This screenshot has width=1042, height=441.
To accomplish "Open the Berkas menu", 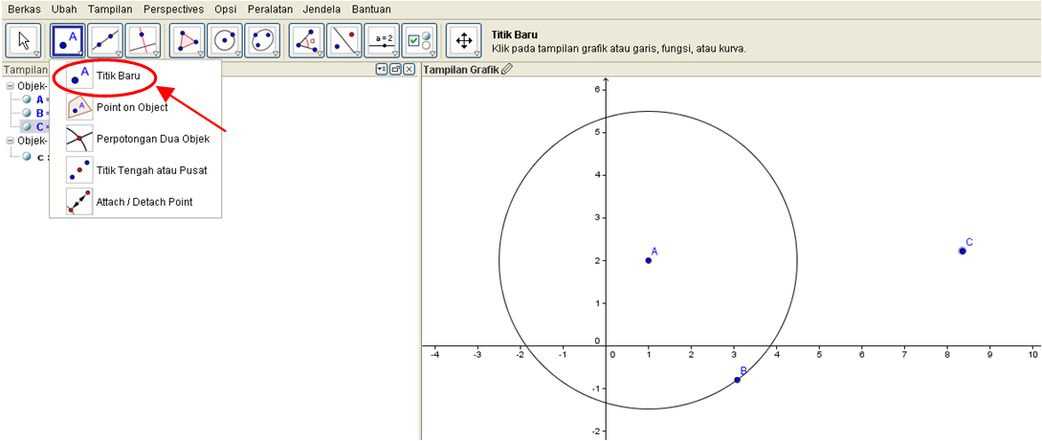I will point(24,10).
